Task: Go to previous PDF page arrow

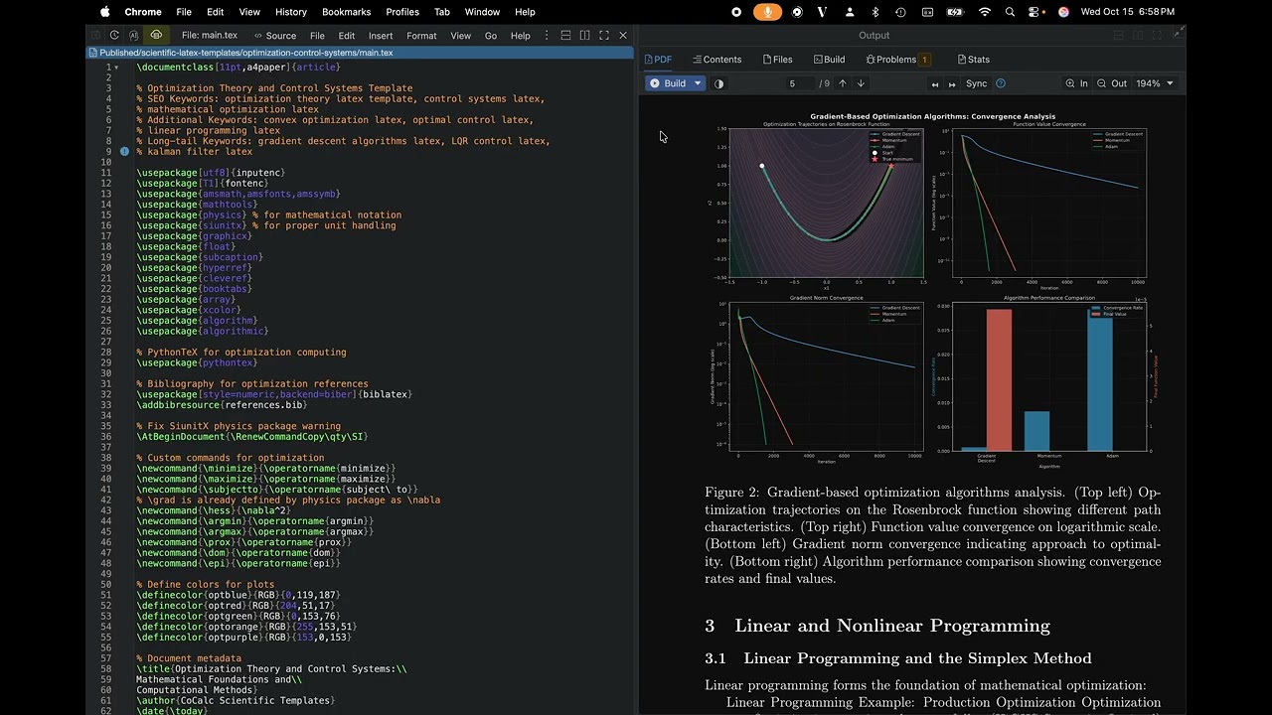Action: 843,83
